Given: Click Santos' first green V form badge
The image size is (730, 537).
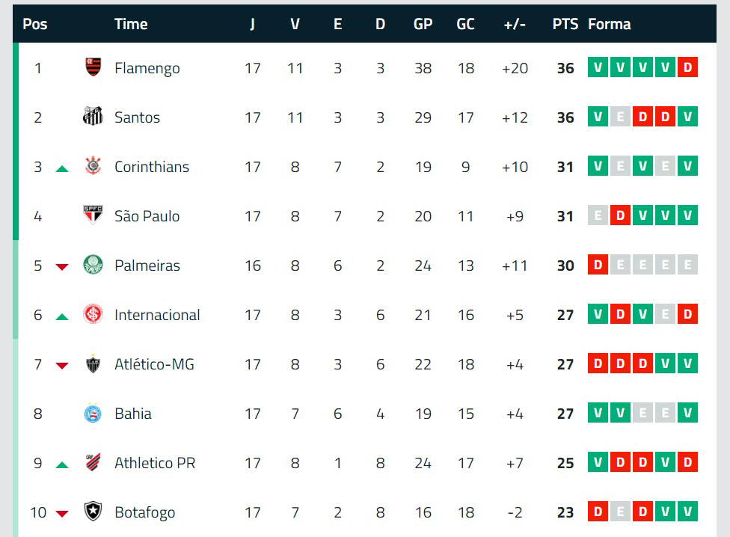Looking at the screenshot, I should 598,117.
